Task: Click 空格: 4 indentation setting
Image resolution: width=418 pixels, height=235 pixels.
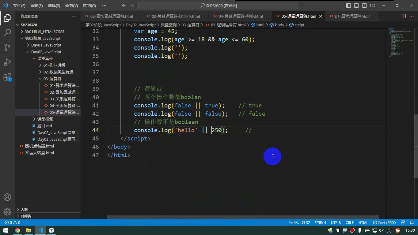Action: pyautogui.click(x=320, y=222)
